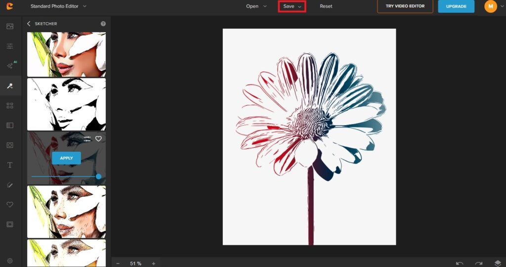Click the Sketcher help question icon

click(103, 24)
